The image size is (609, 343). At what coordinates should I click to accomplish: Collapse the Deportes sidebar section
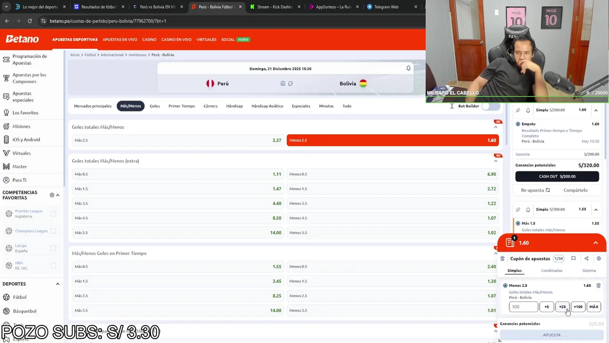[x=58, y=284]
